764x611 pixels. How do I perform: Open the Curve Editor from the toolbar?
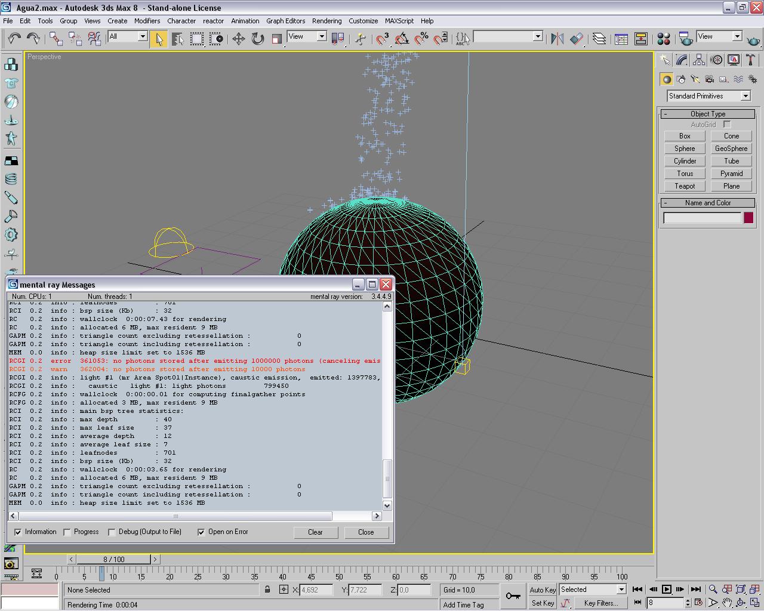click(621, 39)
